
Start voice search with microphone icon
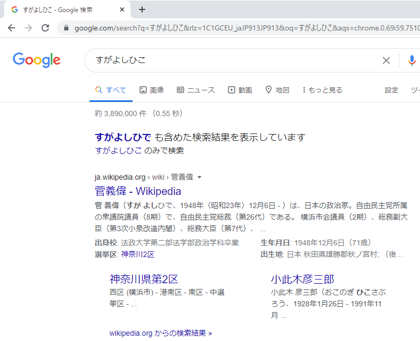click(x=412, y=60)
